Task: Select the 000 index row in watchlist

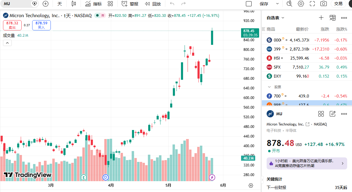Action: [307, 40]
